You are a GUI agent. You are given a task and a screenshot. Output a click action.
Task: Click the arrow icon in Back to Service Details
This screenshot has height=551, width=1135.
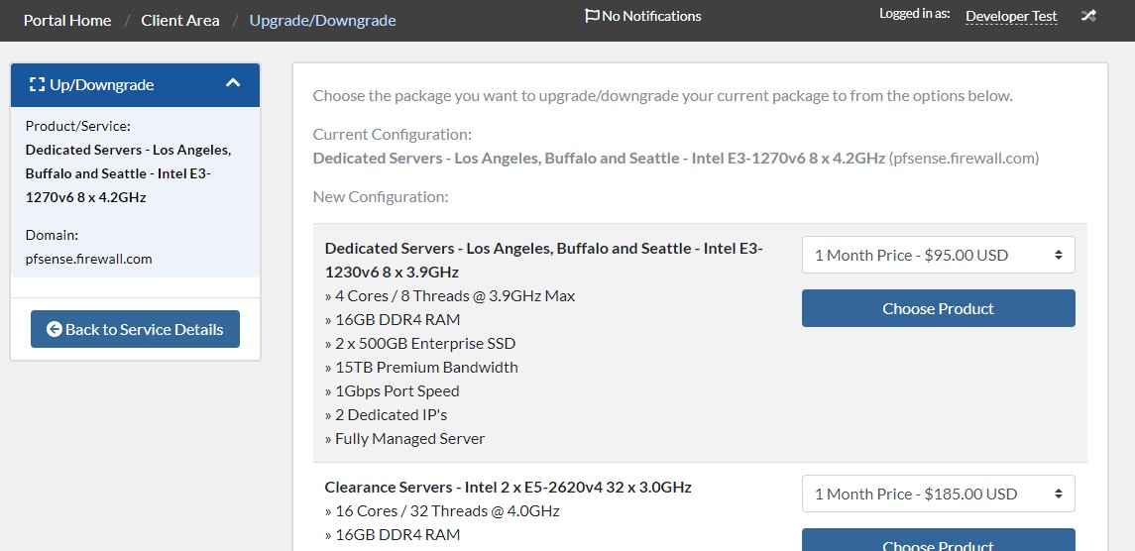coord(55,329)
